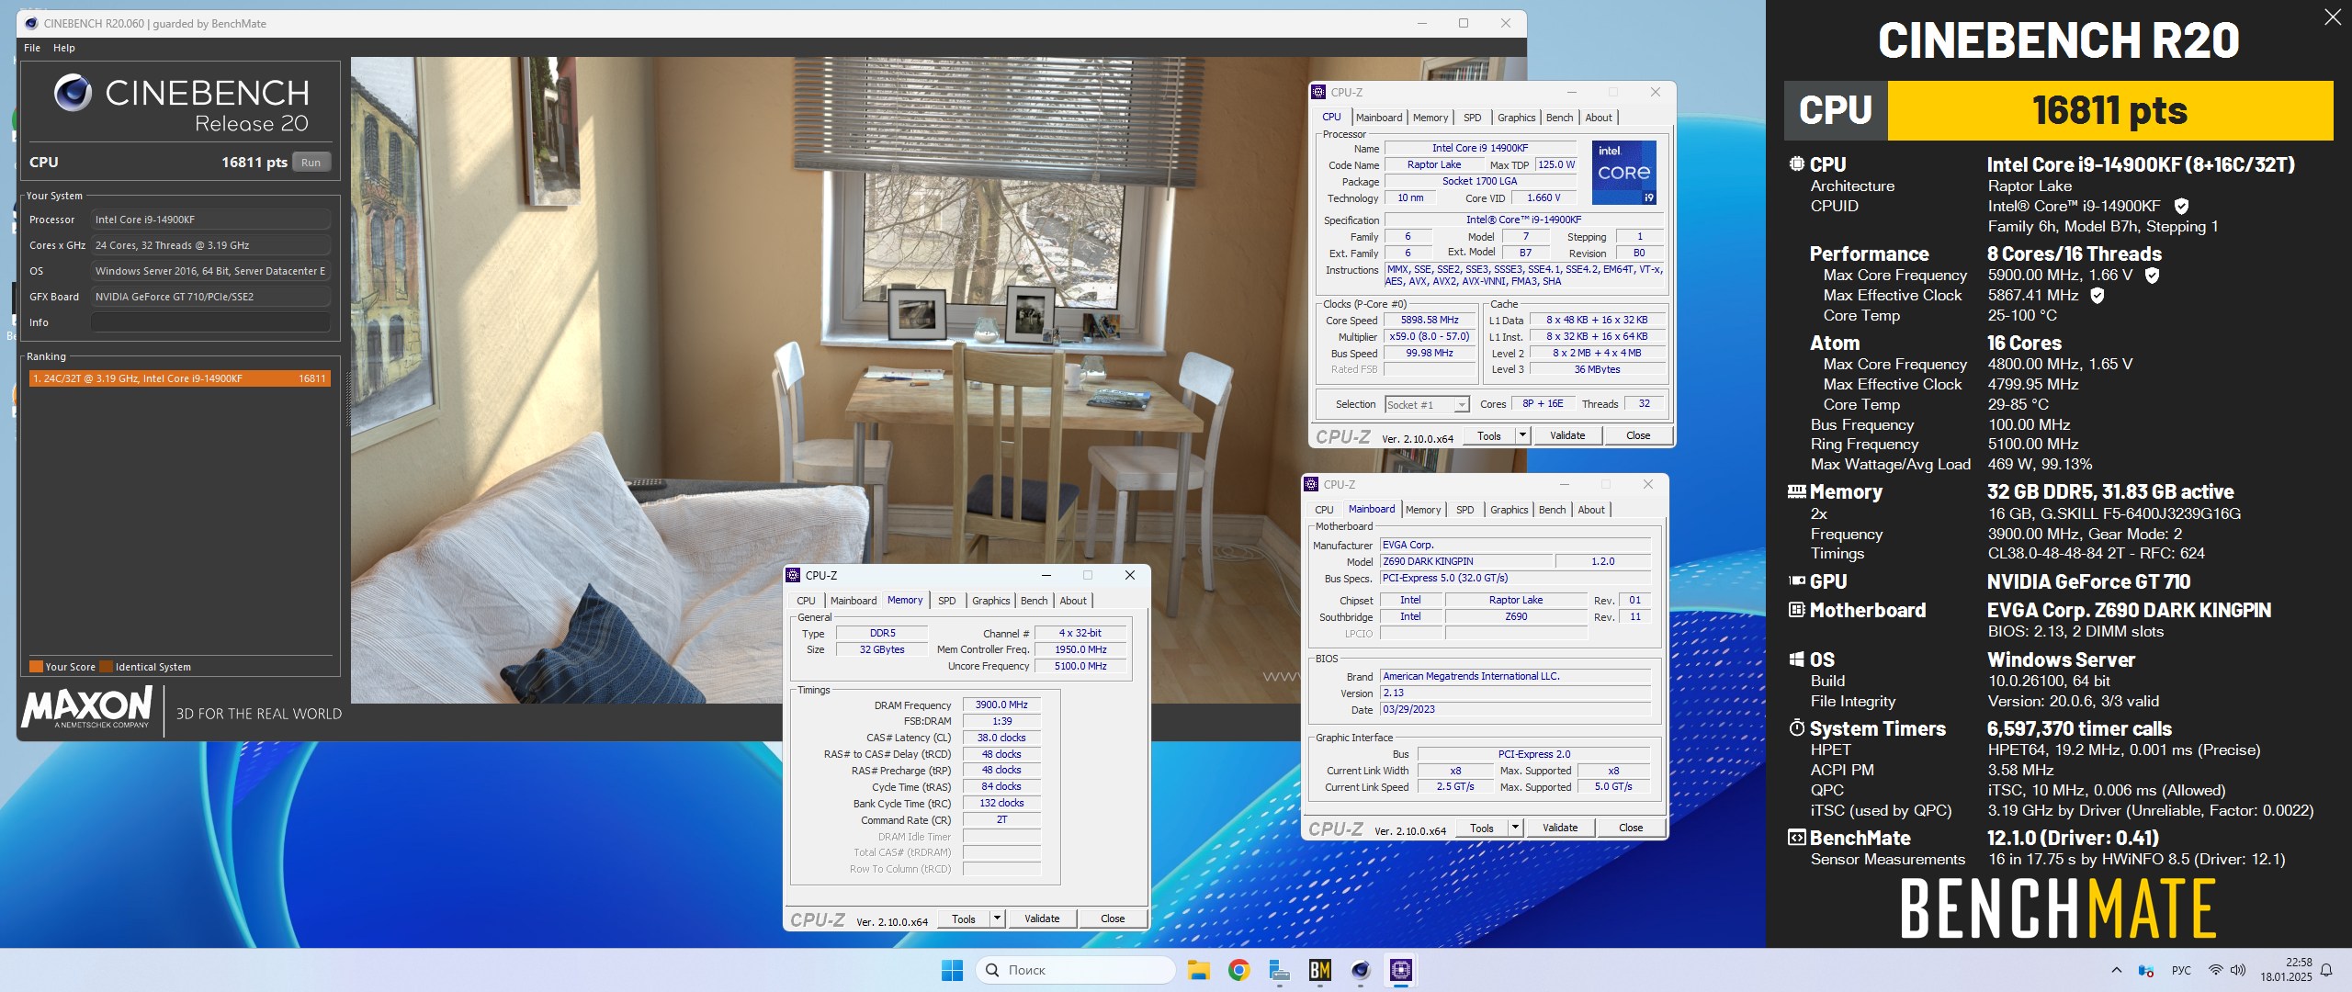The image size is (2352, 992).
Task: Open the Memory tab in CPU-Z CPU window
Action: click(1430, 118)
